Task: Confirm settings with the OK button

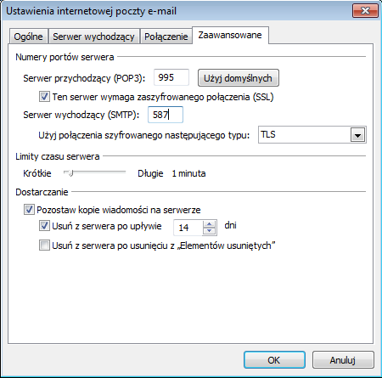Action: (274, 360)
